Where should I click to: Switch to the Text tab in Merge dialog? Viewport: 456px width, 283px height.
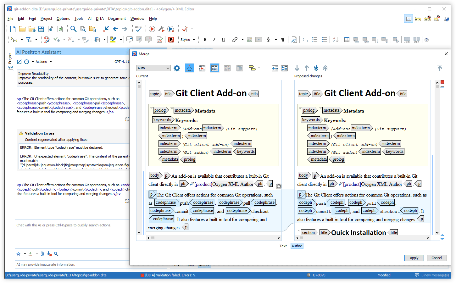pyautogui.click(x=283, y=246)
